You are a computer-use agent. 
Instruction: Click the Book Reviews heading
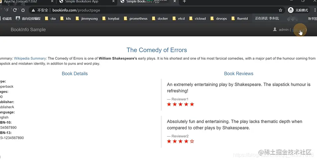[239, 74]
